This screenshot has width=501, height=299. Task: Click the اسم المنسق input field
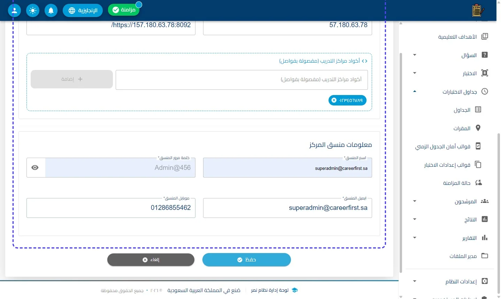(x=287, y=168)
